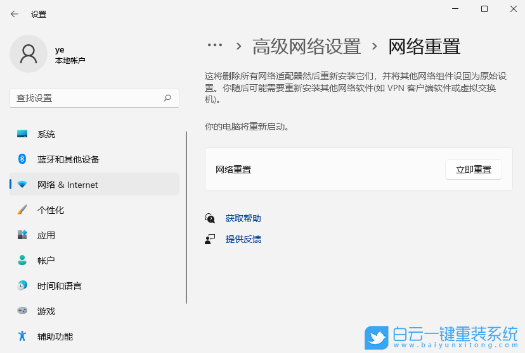525x353 pixels.
Task: Open 辅助功能 settings category
Action: coord(94,337)
